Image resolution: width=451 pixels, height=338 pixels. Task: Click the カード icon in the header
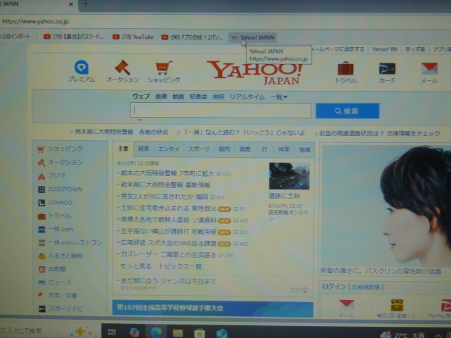387,70
